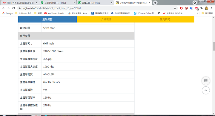Go back to the previous page

[x=3, y=8]
